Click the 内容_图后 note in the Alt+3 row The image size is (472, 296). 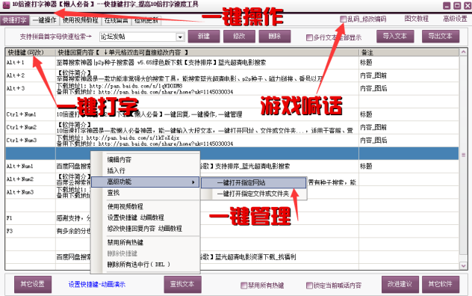click(409, 89)
